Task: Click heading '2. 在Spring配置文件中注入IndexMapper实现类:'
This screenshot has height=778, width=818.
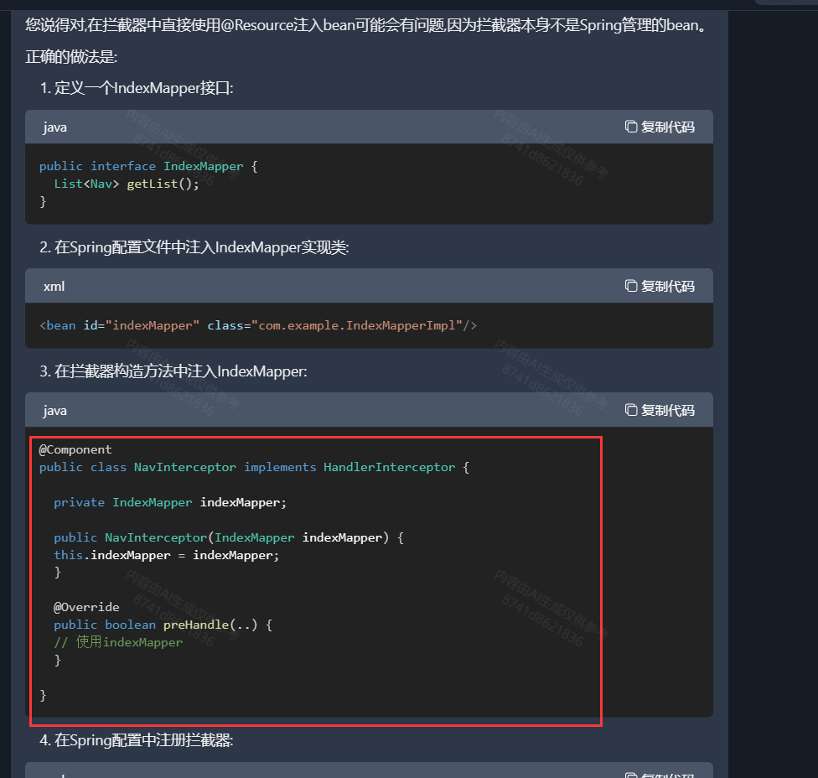Action: 194,246
